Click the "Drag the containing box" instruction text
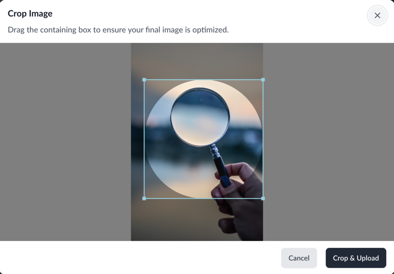 (118, 30)
